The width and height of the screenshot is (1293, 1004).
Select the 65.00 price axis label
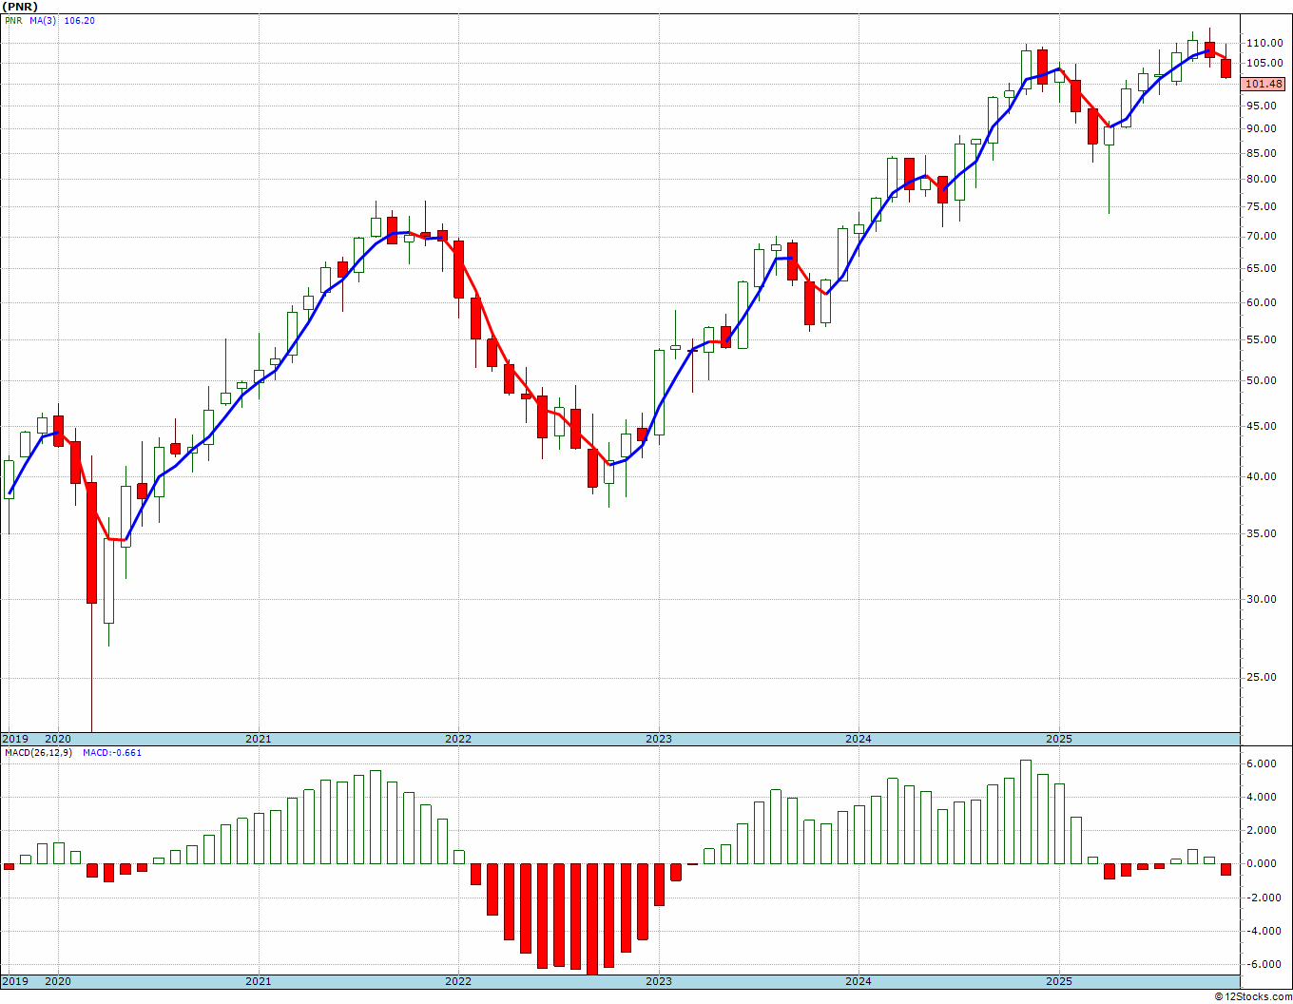pos(1262,269)
